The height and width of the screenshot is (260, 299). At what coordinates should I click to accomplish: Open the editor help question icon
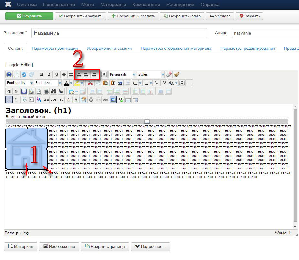[x=9, y=75]
